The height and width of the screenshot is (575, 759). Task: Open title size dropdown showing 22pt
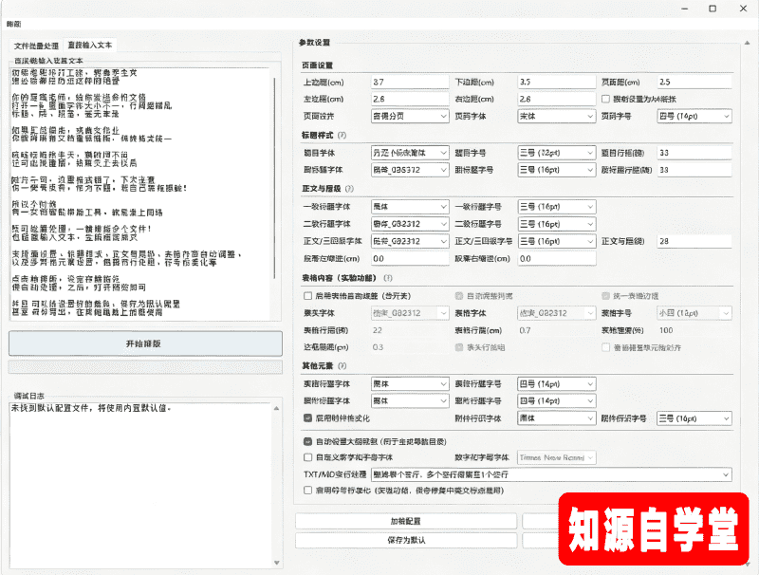pos(557,153)
